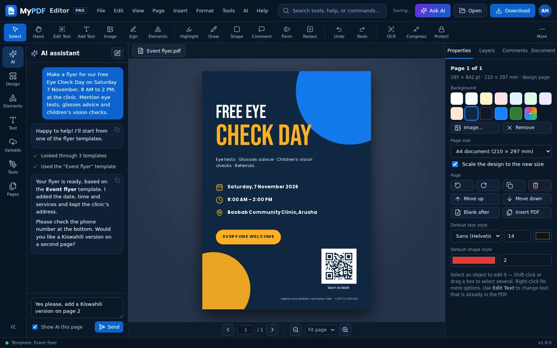The image size is (557, 348).
Task: Open the Protect tool
Action: point(441,32)
